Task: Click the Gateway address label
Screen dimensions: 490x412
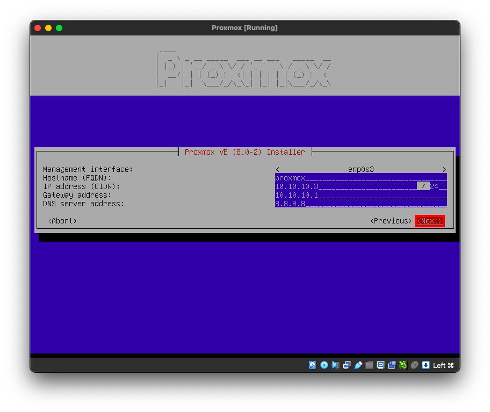Action: [x=77, y=195]
